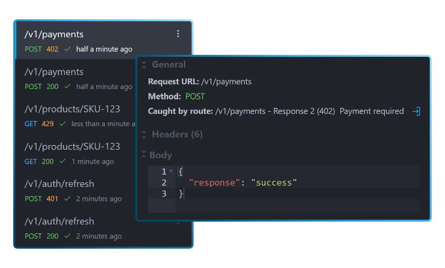Open the three-dot menu on the 402 payments entry

(178, 34)
